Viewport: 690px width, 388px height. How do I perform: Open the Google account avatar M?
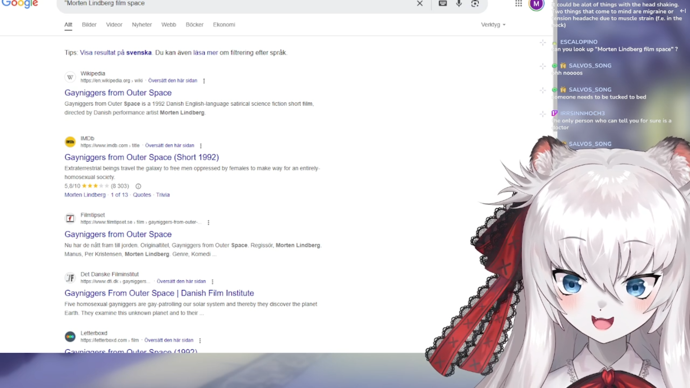(536, 4)
